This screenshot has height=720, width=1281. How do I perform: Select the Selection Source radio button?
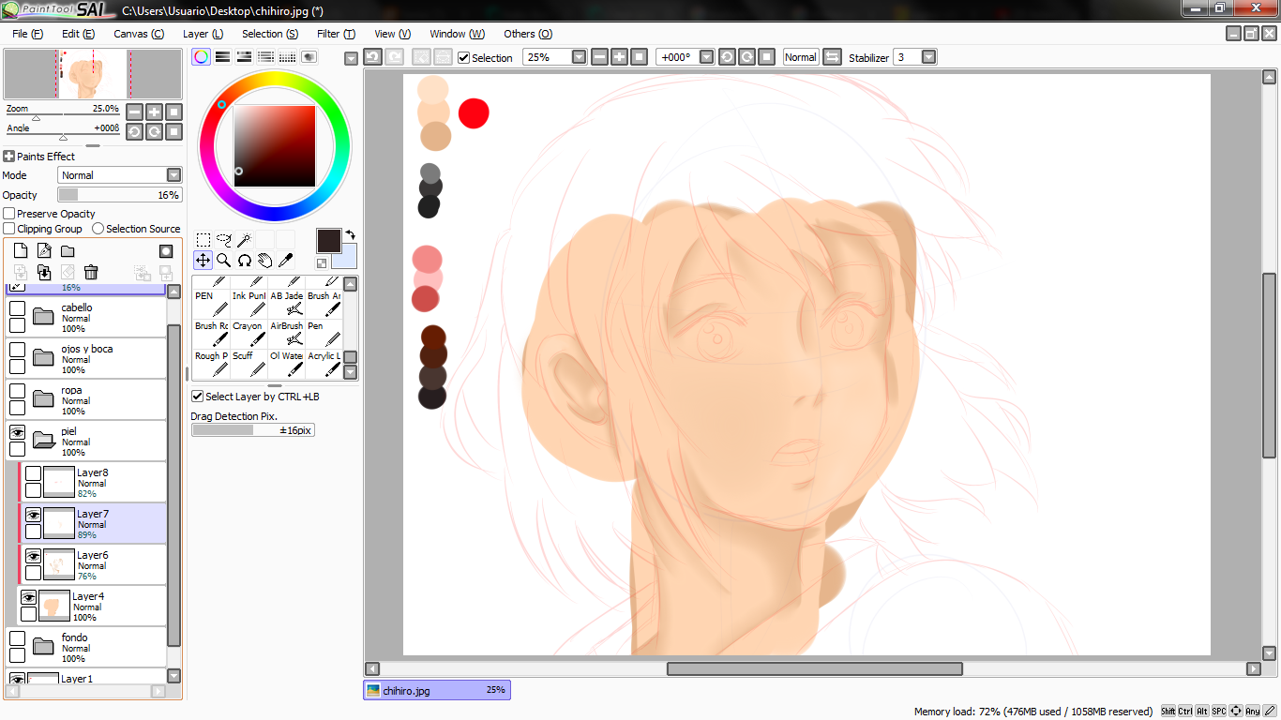[98, 229]
